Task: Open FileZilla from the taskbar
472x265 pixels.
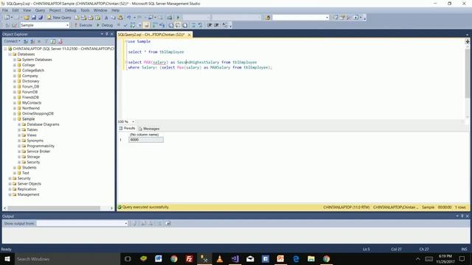Action: pyautogui.click(x=189, y=258)
